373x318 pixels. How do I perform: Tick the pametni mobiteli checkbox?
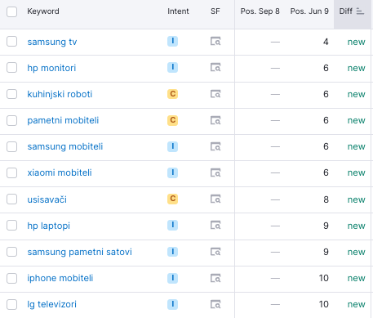click(x=11, y=120)
